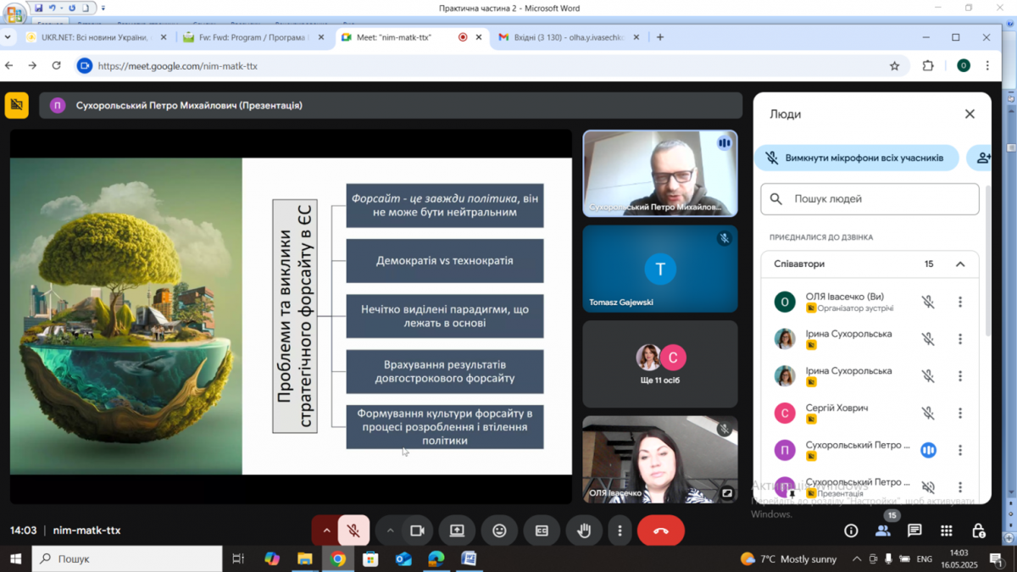Switch to the Gmail Вхідні tab
Screen dimensions: 1017x572
tap(564, 37)
